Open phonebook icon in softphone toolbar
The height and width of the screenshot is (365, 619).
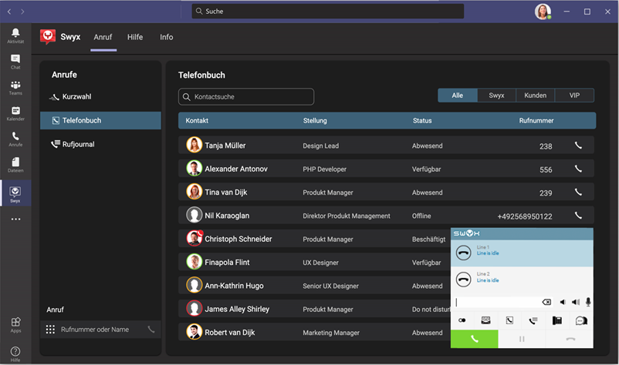[509, 320]
